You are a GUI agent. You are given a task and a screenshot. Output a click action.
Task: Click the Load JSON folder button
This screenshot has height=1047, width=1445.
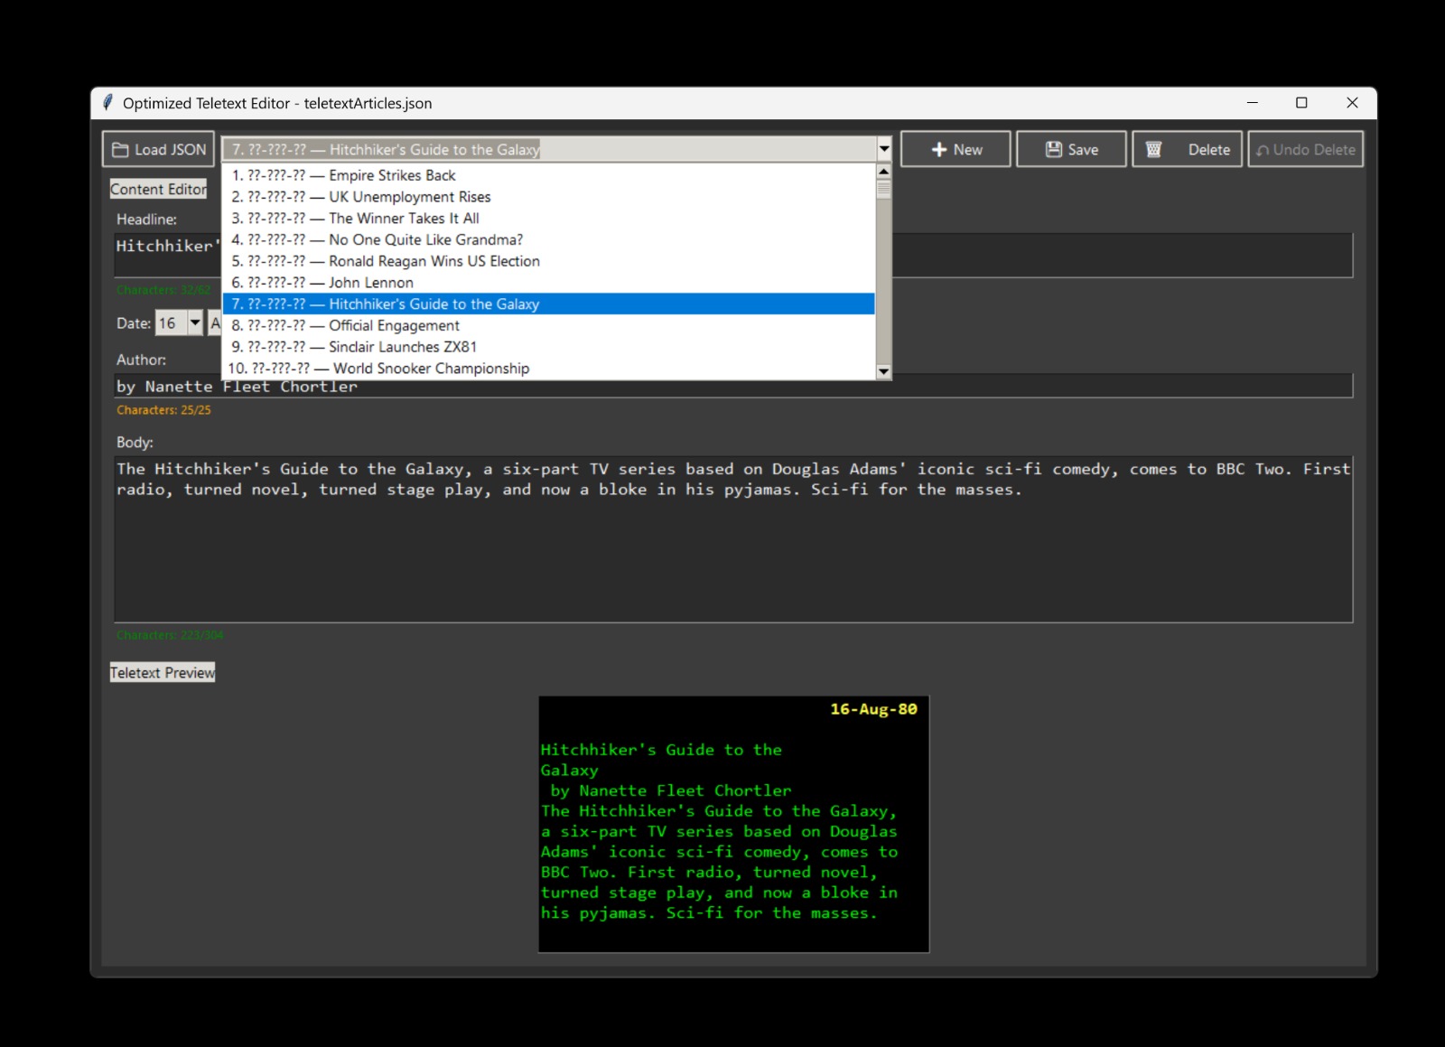click(x=158, y=149)
